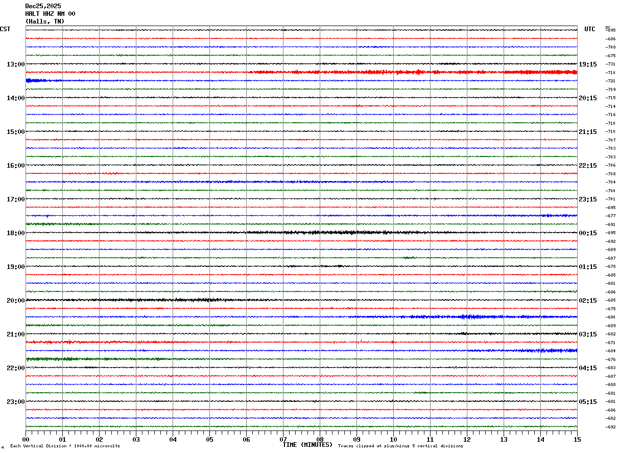Screen dimensions: 618x453
Task: Click minute tick 00 on the time axis
Action: pyautogui.click(x=26, y=439)
